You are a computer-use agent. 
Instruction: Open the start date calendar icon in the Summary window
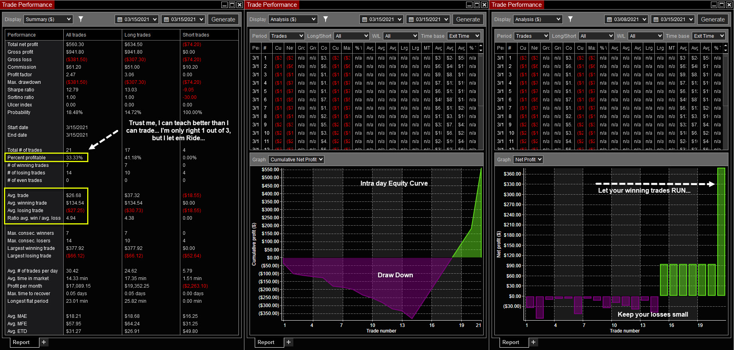tap(120, 19)
